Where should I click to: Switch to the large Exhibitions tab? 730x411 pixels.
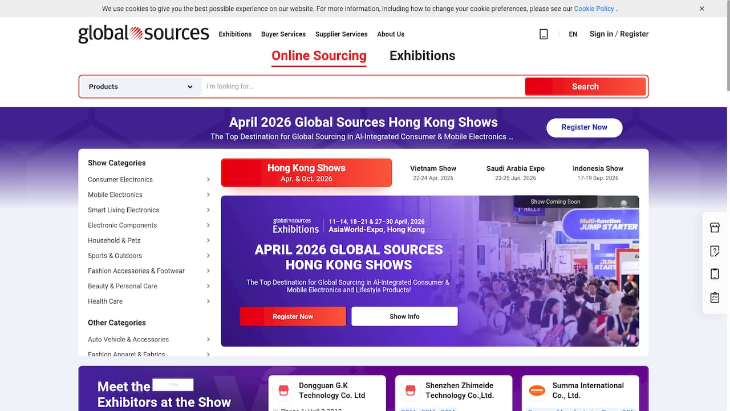pyautogui.click(x=423, y=56)
